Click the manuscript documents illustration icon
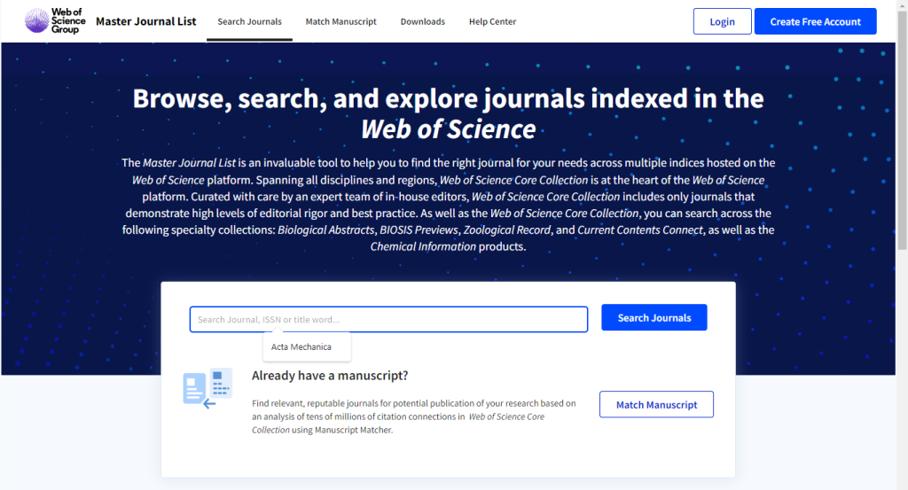Image resolution: width=908 pixels, height=490 pixels. click(x=207, y=387)
